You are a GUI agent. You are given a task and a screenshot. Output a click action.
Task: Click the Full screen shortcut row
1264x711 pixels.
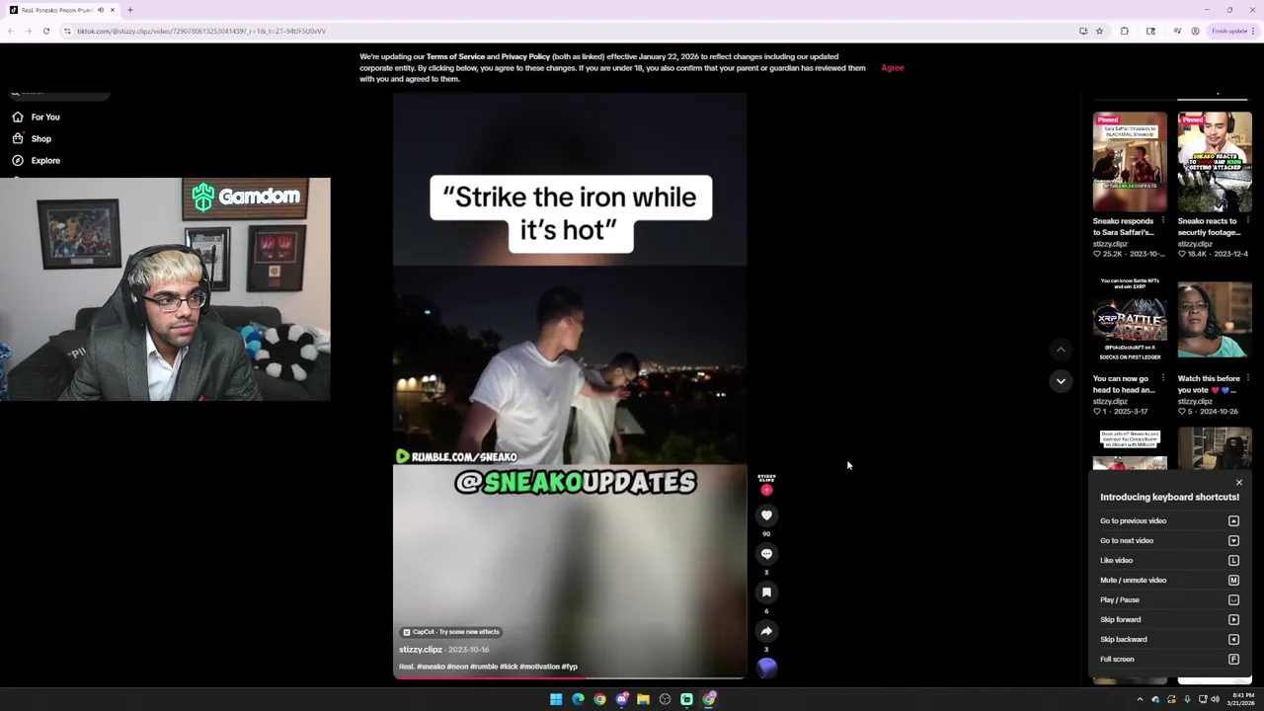click(1169, 659)
